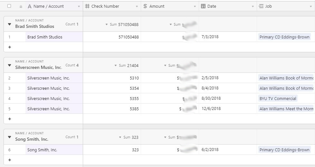Click the text-type icon beside Name / Account

point(30,6)
